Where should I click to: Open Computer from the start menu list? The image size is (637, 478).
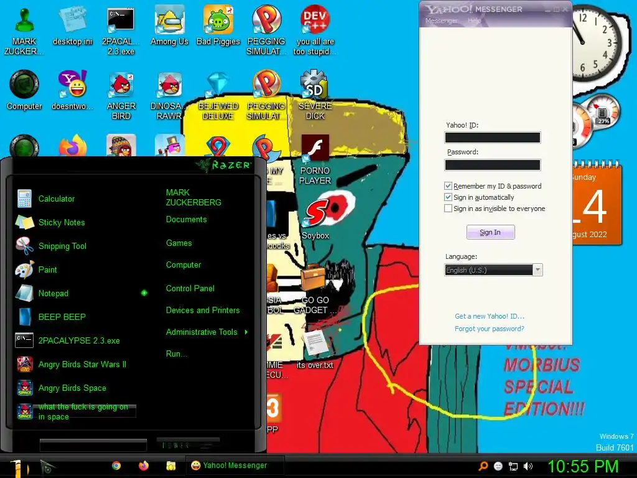tap(184, 265)
